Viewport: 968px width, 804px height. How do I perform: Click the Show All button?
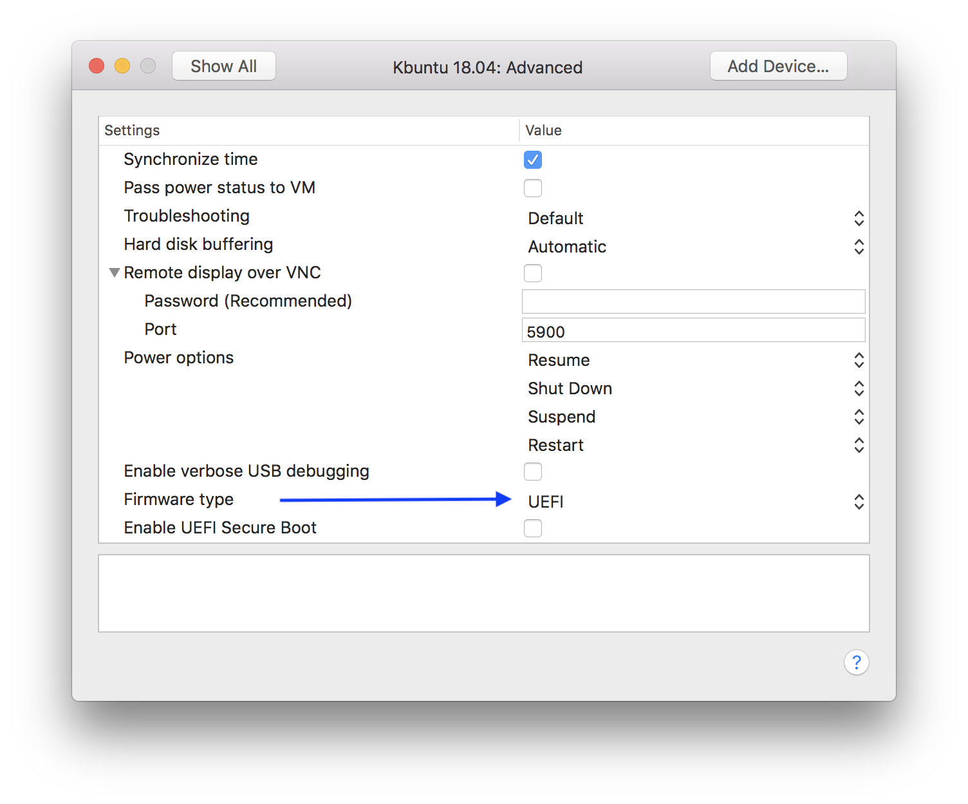(224, 66)
